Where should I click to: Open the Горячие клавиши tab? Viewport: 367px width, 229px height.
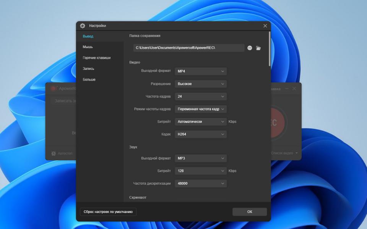97,58
